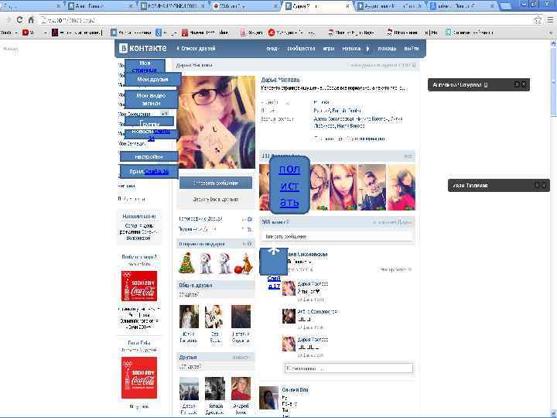The width and height of the screenshot is (557, 418).
Task: Click the ВКонтакте logo
Action: click(143, 48)
